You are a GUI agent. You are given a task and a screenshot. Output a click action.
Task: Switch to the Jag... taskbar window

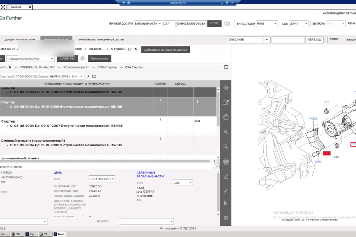tap(31, 234)
